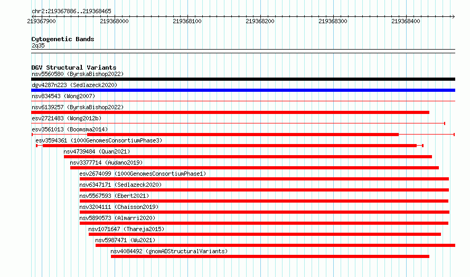
Task: Click ruler position 219368200
Action: (260, 21)
